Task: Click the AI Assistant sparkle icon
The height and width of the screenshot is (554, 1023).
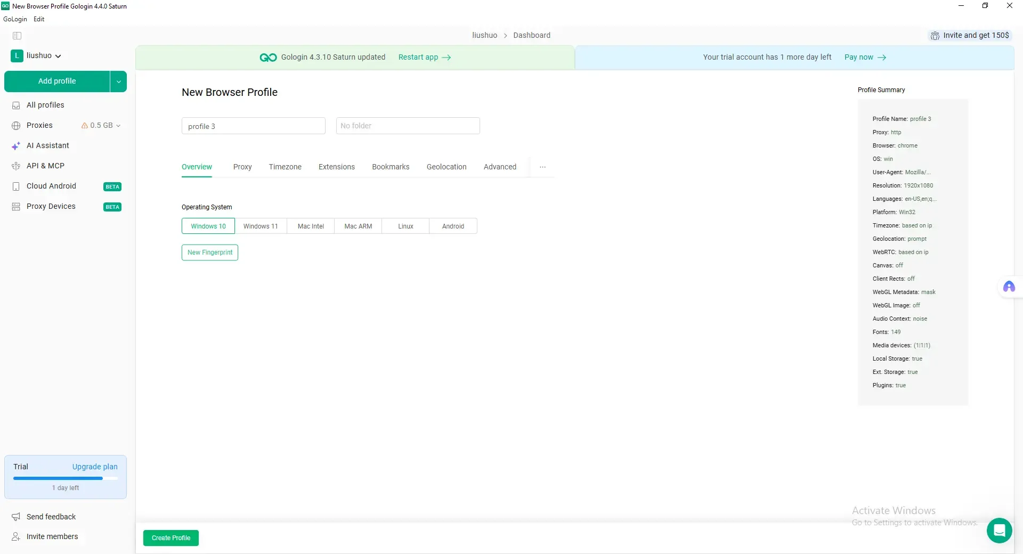Action: 16,146
